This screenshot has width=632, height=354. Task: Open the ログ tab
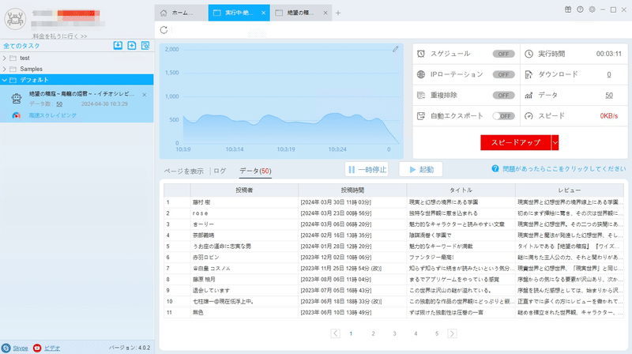(x=220, y=171)
